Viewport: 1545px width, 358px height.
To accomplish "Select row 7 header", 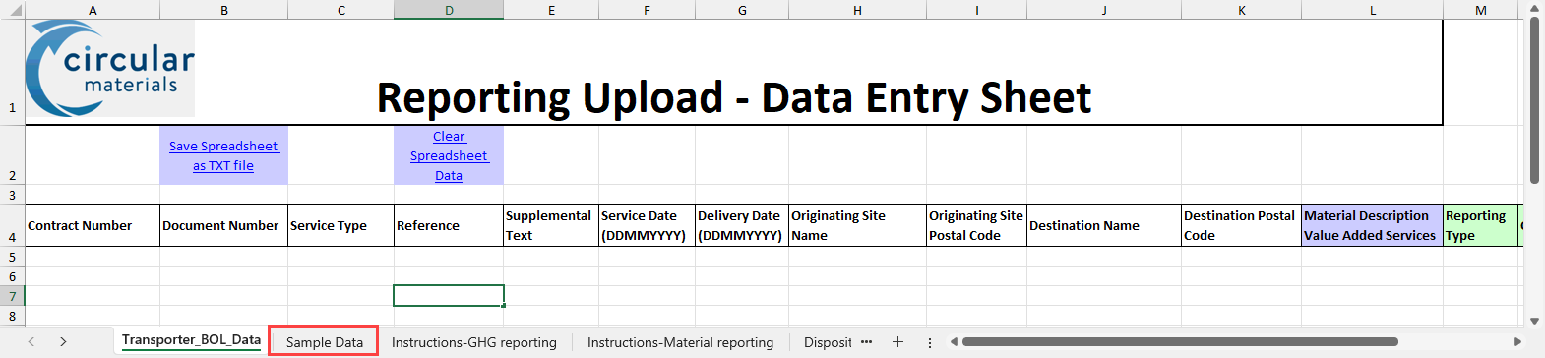I will click(x=12, y=296).
